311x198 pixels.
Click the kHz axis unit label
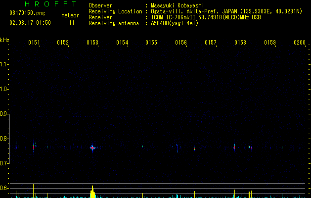(4, 40)
